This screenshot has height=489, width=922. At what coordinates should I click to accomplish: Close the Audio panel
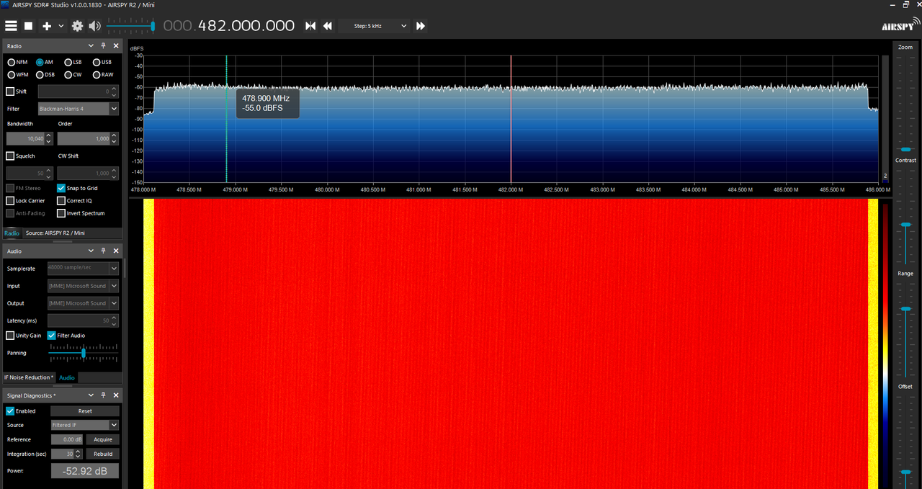click(115, 251)
